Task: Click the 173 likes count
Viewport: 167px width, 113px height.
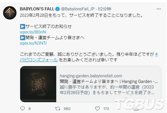Action: (x=106, y=109)
